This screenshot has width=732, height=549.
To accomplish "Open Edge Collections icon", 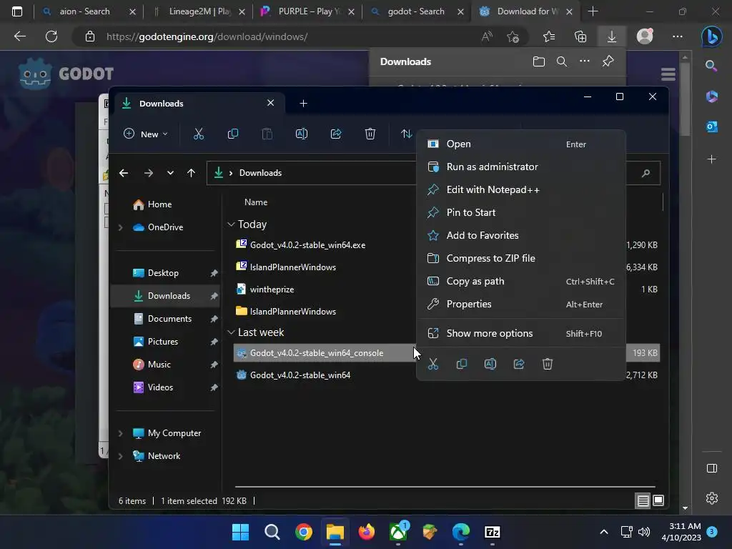I will click(580, 36).
